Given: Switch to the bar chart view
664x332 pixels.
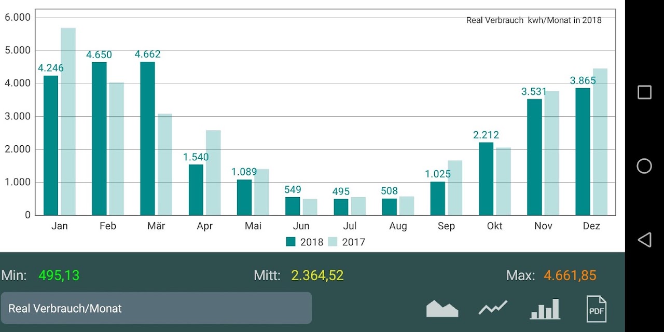Looking at the screenshot, I should [x=545, y=309].
